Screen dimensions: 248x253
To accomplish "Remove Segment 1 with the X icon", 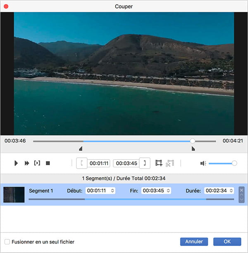I will point(241,190).
